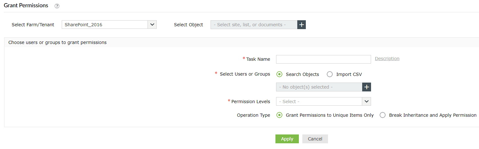Click the No object(s) selected box

tap(319, 87)
